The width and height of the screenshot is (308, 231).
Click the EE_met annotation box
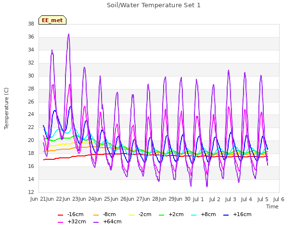tap(52, 20)
